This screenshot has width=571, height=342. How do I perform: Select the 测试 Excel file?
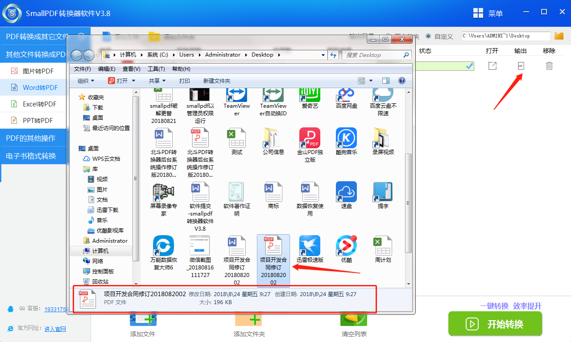coord(236,142)
